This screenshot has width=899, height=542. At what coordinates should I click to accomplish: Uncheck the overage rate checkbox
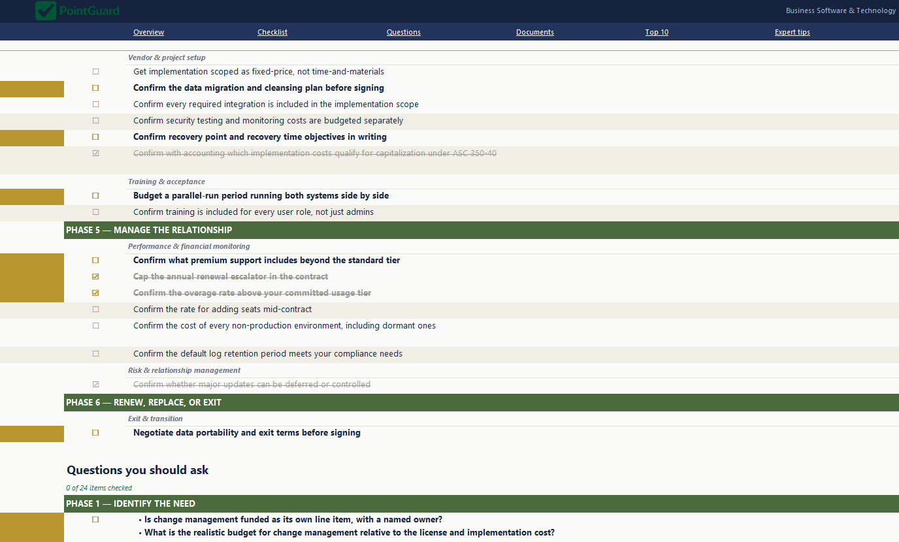tap(95, 293)
